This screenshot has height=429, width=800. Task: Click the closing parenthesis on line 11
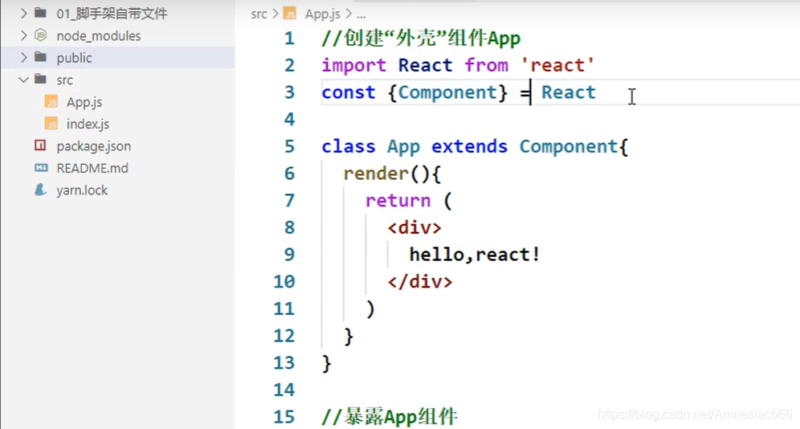tap(370, 309)
